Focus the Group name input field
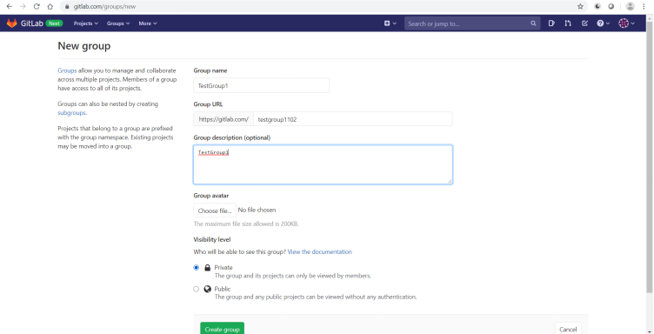Image resolution: width=654 pixels, height=334 pixels. (261, 85)
